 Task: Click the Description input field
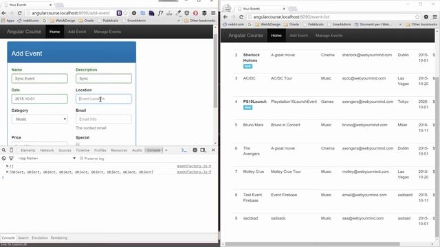(x=104, y=78)
